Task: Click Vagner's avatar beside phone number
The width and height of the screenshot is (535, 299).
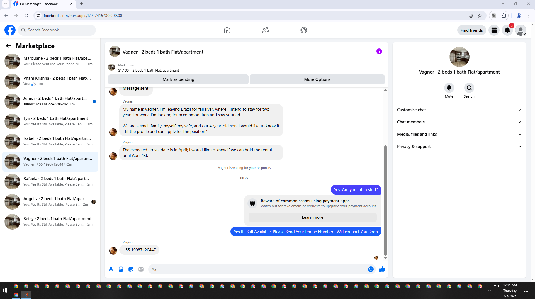Action: [113, 251]
